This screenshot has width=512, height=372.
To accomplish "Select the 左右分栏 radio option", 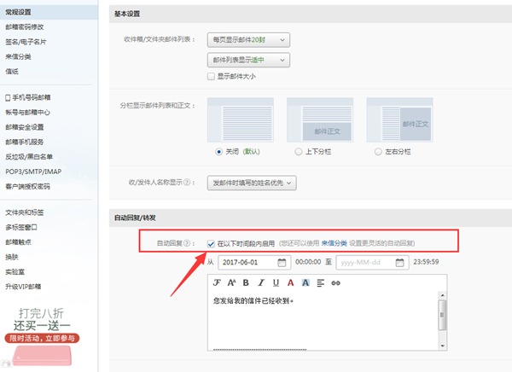I will 378,152.
